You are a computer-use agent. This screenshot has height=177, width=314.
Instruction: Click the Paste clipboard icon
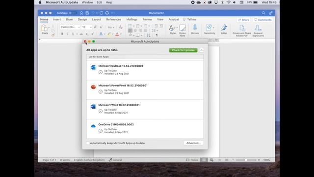click(44, 28)
